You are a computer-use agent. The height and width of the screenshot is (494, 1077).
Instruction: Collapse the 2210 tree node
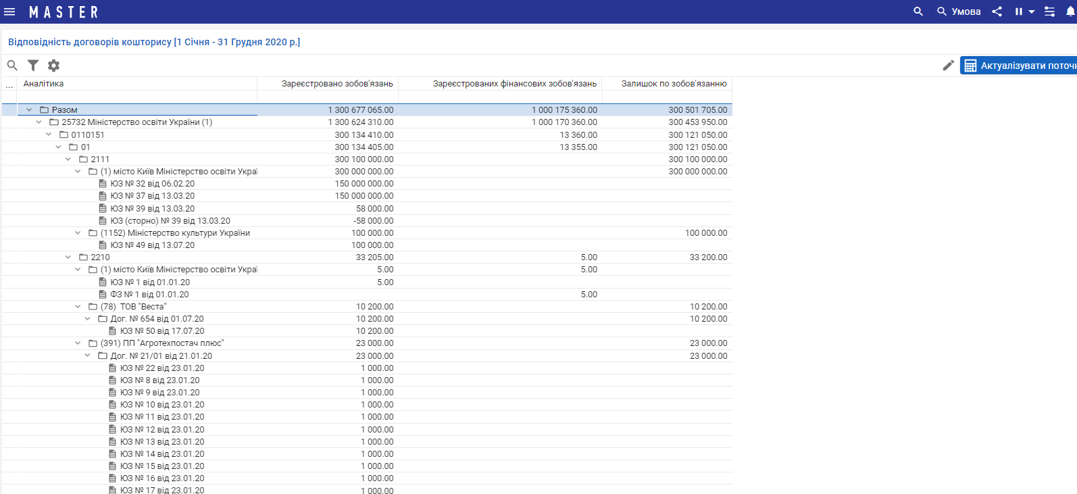tap(68, 257)
